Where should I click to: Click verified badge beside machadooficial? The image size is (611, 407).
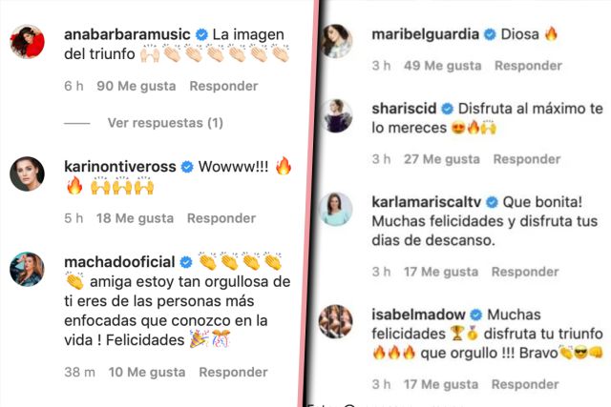(x=186, y=263)
